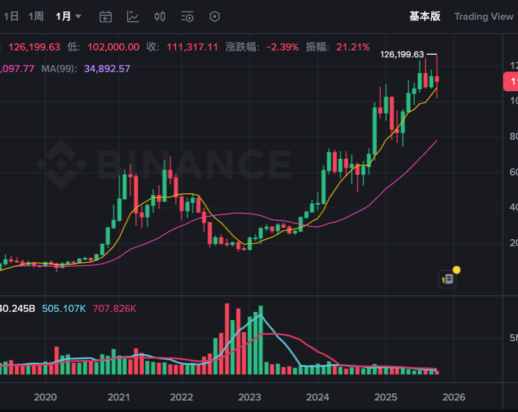Click the chart settings diamond icon
The width and height of the screenshot is (518, 412).
pos(214,17)
